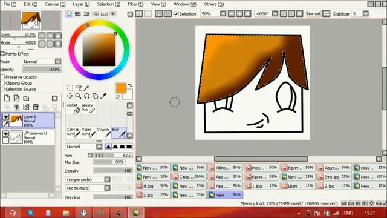The image size is (387, 218).
Task: Click the orange foreground color swatch
Action: (121, 88)
